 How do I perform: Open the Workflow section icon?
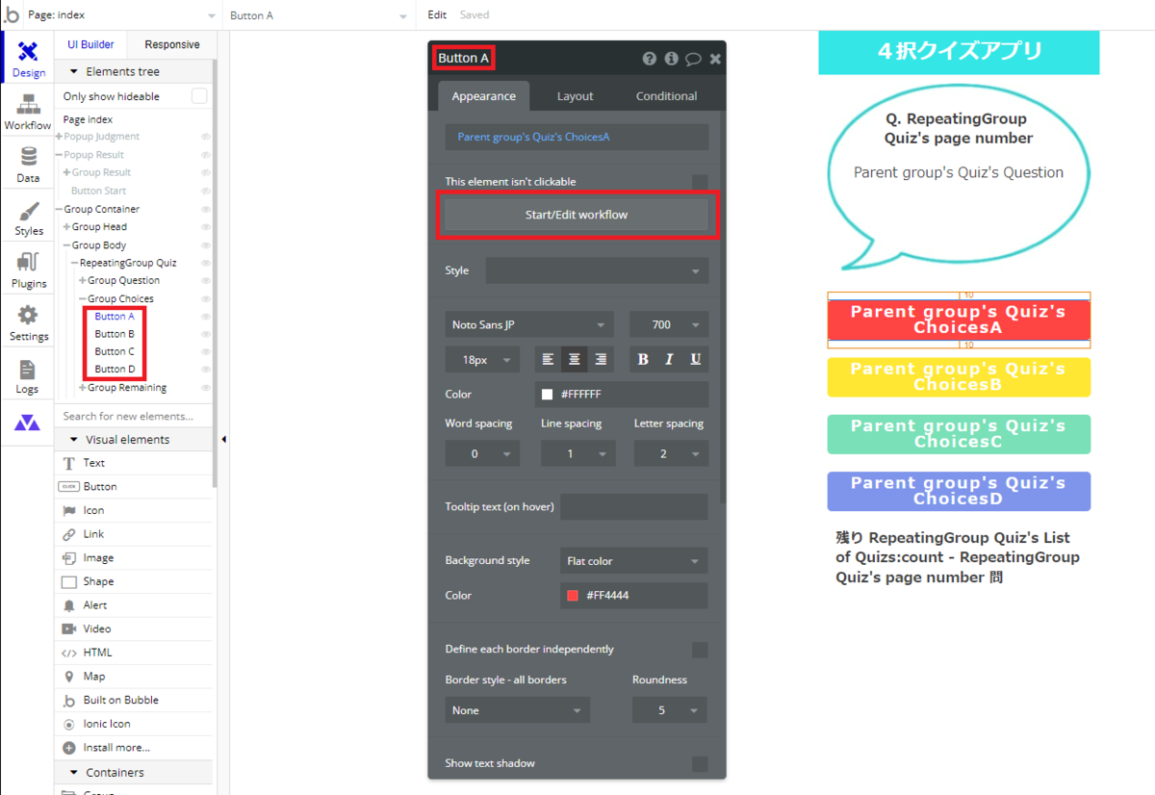pyautogui.click(x=28, y=112)
